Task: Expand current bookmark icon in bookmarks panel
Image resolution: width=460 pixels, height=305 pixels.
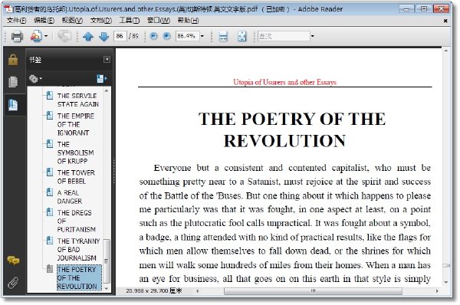Action: point(101,79)
